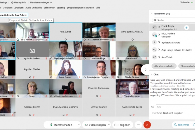Image resolution: width=195 pixels, height=130 pixels.
Task: Toggle the Teilnehmer panel button
Action: tap(182, 125)
